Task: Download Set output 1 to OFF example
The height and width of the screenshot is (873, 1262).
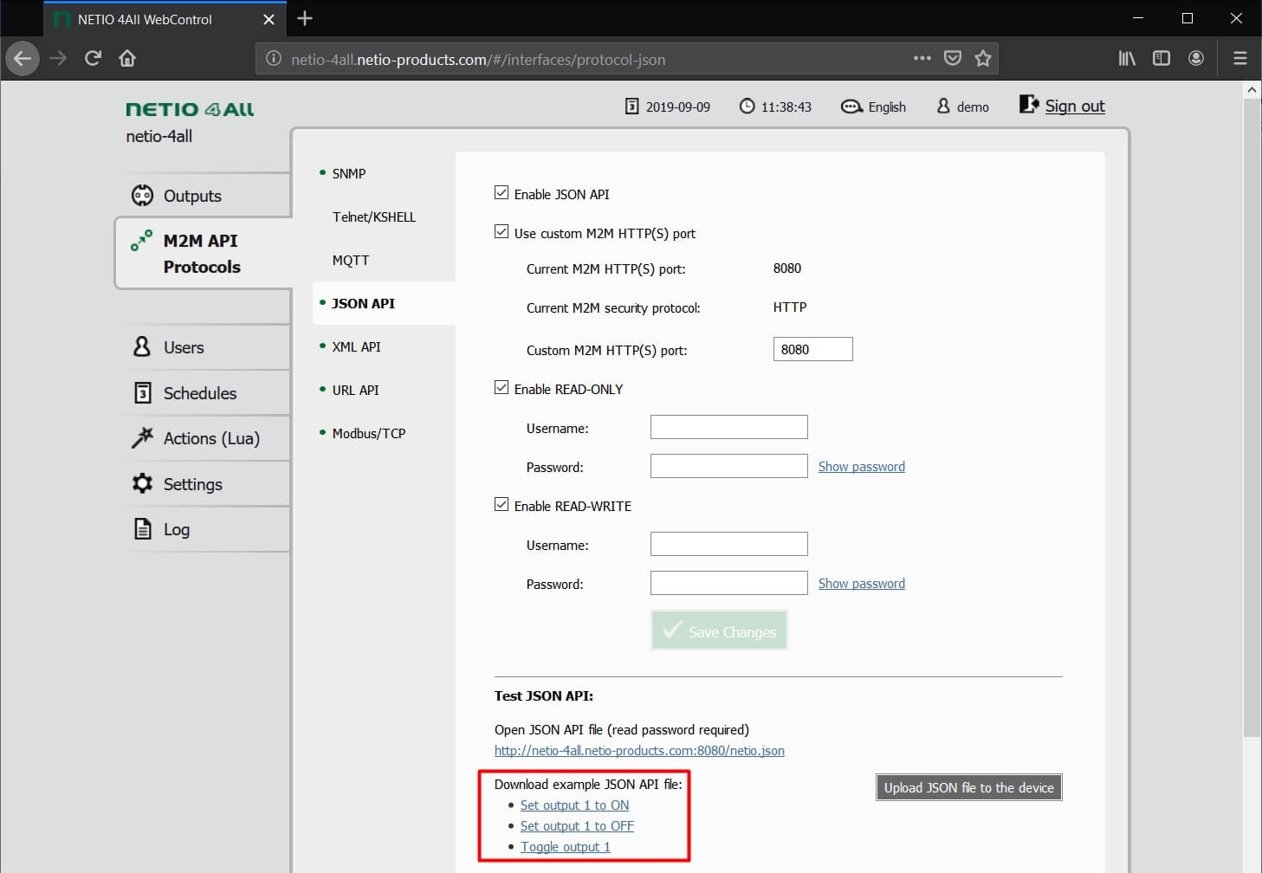Action: [x=577, y=826]
